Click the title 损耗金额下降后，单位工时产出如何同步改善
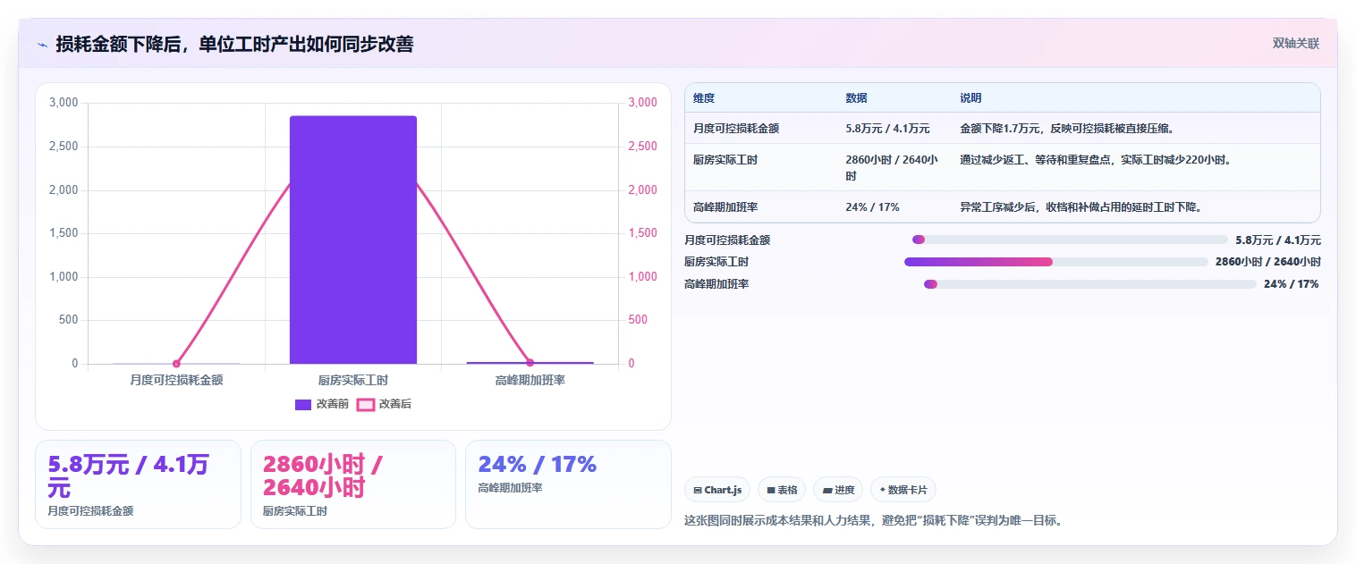Viewport: 1356px width, 564px height. coord(234,45)
